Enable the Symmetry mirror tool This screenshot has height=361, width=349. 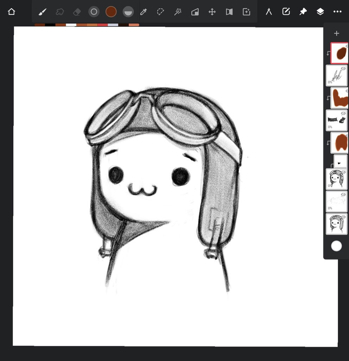229,12
